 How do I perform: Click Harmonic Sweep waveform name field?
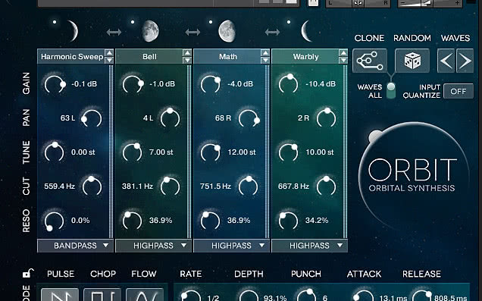(71, 57)
